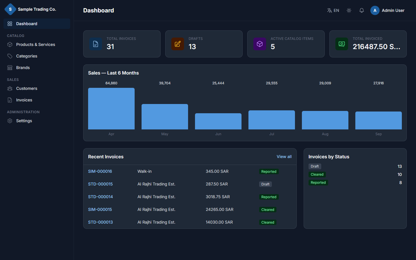Screen dimensions: 416x260
Task: Open the Customers page
Action: point(37,88)
